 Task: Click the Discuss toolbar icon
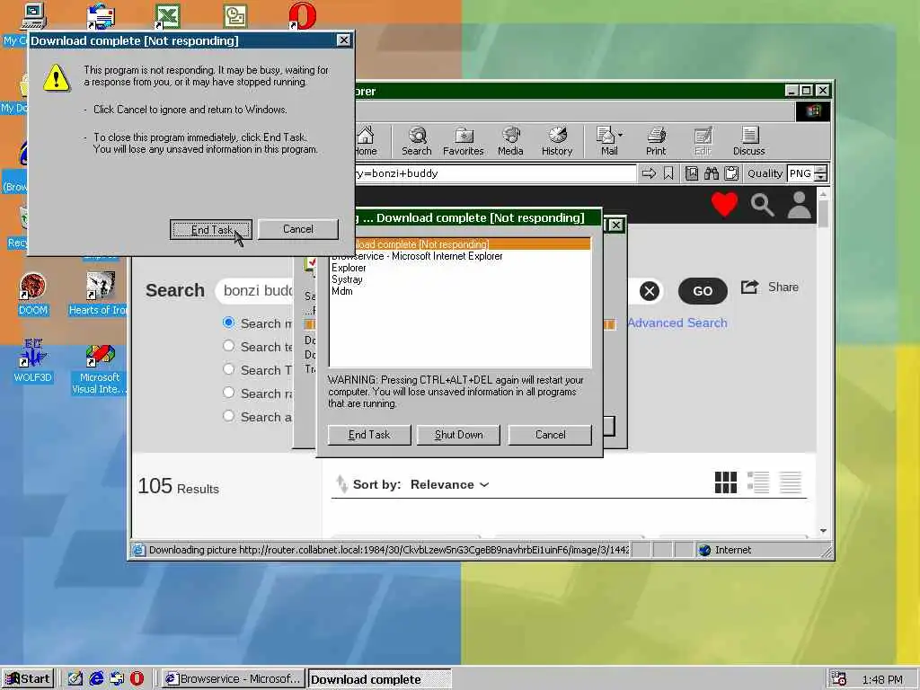click(748, 141)
